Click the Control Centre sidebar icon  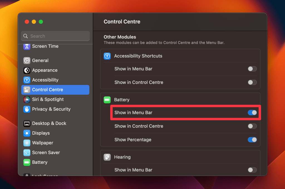pos(27,90)
